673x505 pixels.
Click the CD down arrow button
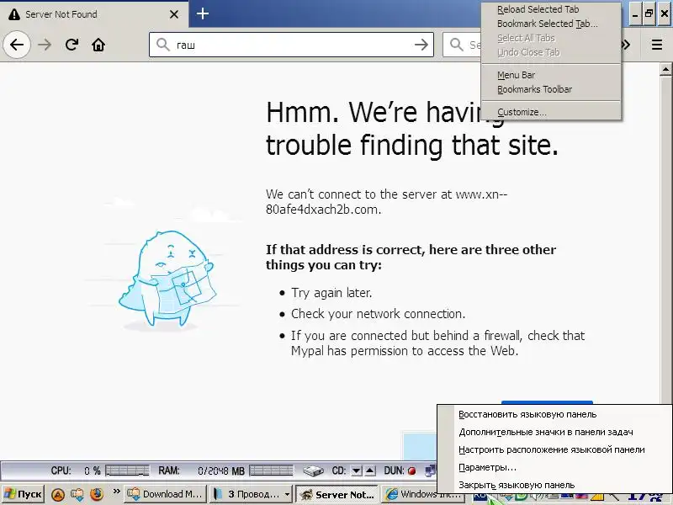(x=356, y=471)
